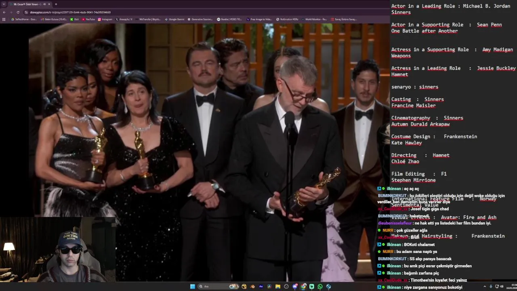The image size is (517, 291).
Task: Open the Savaş Üstüne Savaş bookmark
Action: [343, 19]
